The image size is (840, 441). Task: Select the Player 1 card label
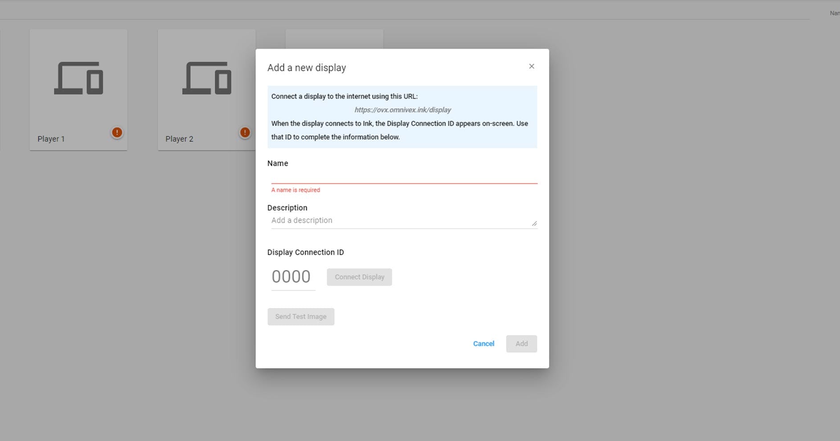coord(51,139)
